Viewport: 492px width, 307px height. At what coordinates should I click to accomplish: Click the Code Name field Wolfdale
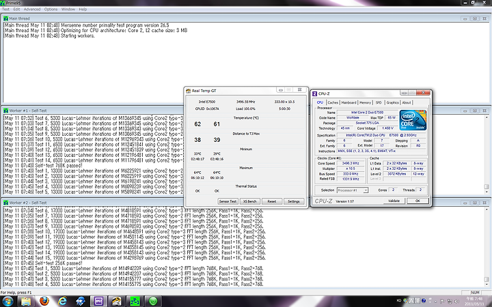point(353,117)
